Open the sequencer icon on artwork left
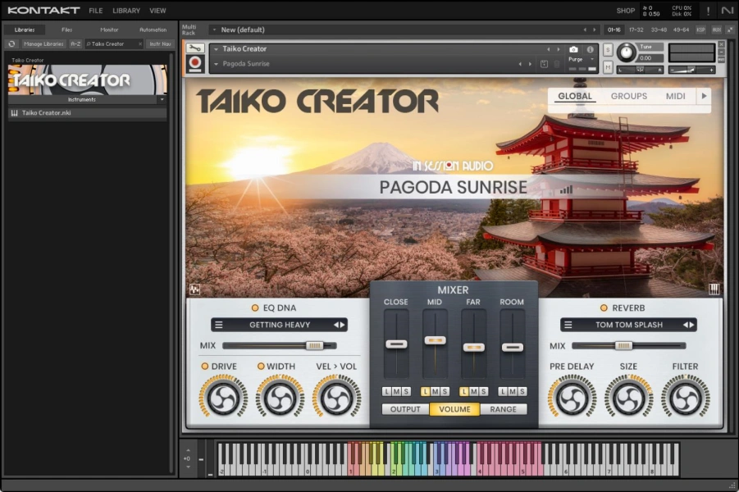The image size is (739, 492). 194,289
